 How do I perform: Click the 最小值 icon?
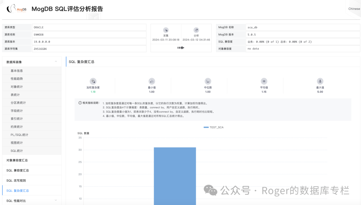coord(152,81)
